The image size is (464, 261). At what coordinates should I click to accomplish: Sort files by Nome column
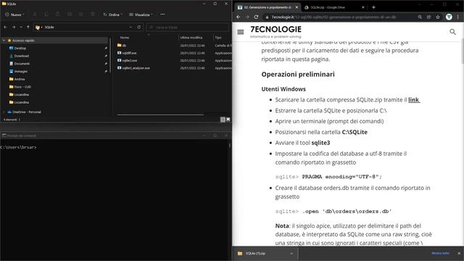pyautogui.click(x=125, y=38)
